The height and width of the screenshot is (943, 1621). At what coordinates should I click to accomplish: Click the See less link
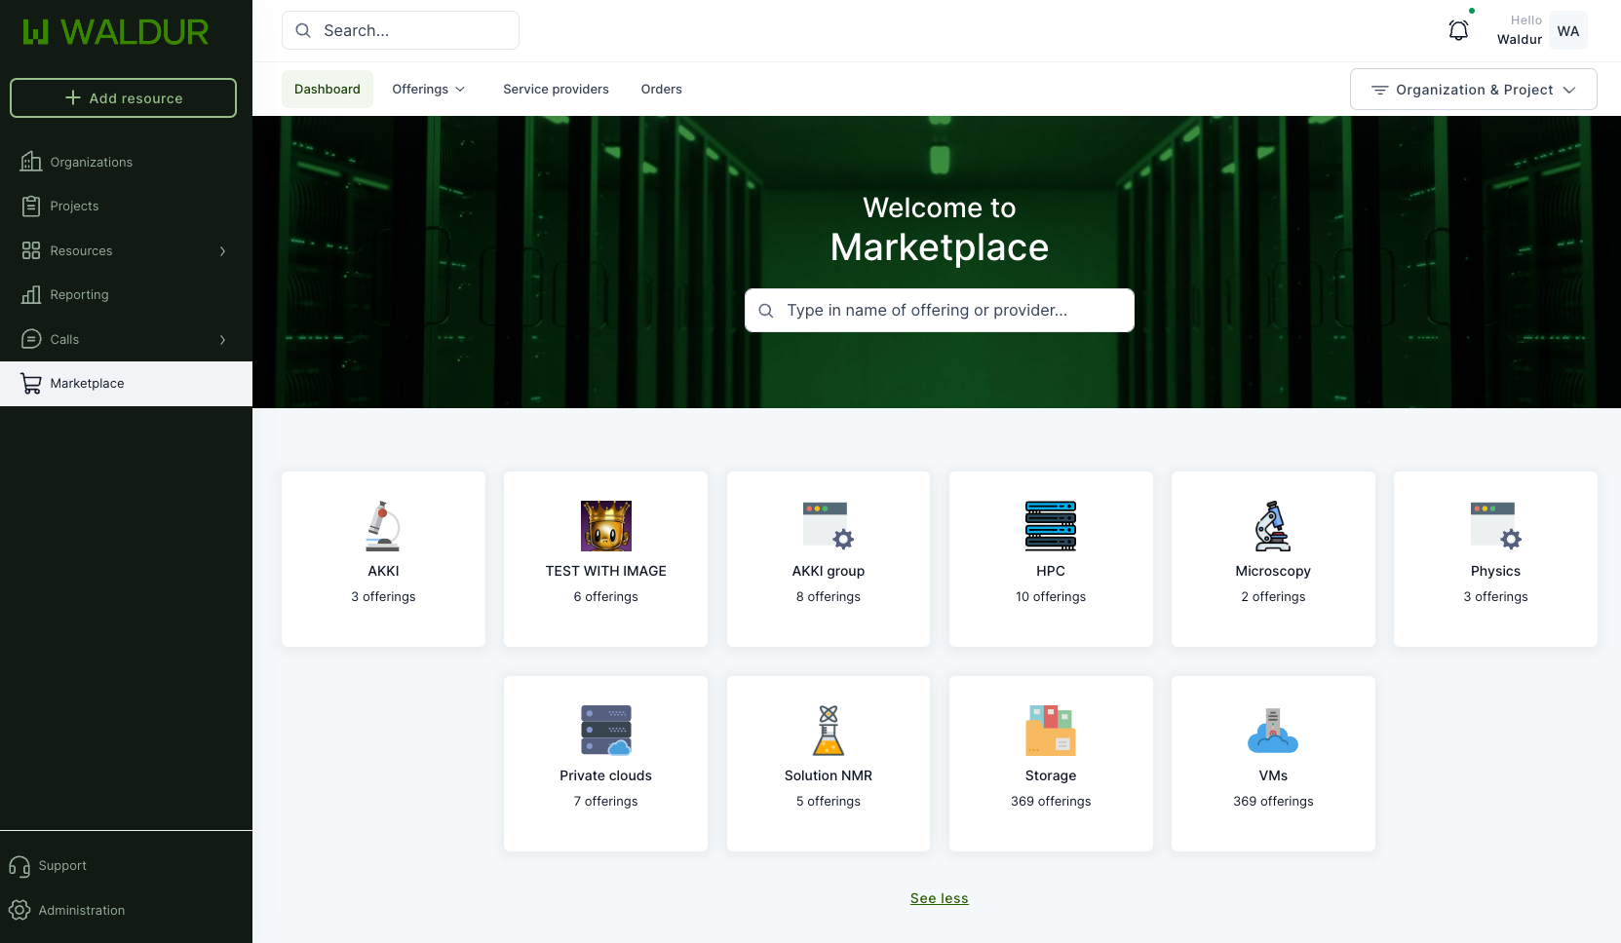pos(939,898)
